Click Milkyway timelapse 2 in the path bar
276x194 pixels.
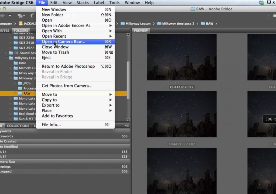[x=176, y=24]
